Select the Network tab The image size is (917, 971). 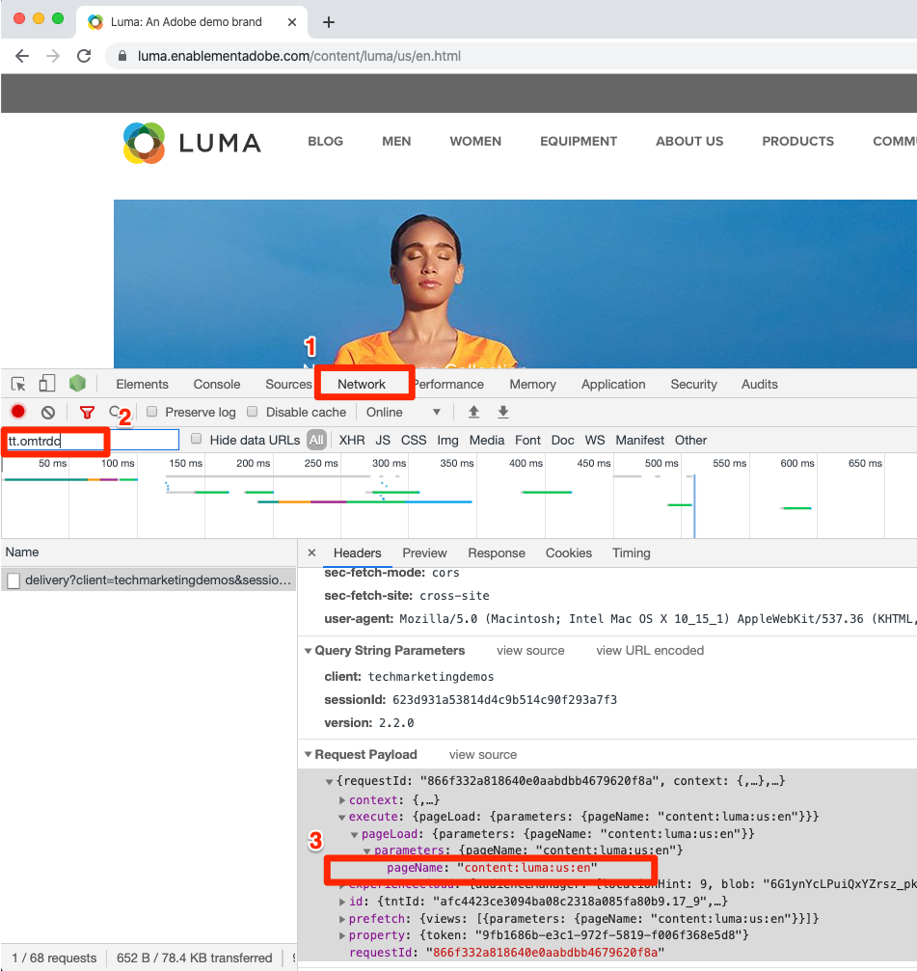[x=362, y=385]
